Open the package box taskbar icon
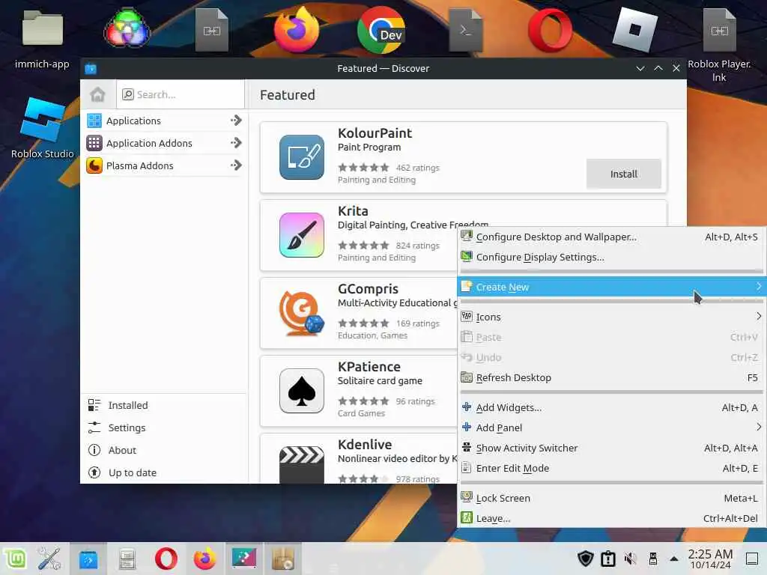 [282, 559]
